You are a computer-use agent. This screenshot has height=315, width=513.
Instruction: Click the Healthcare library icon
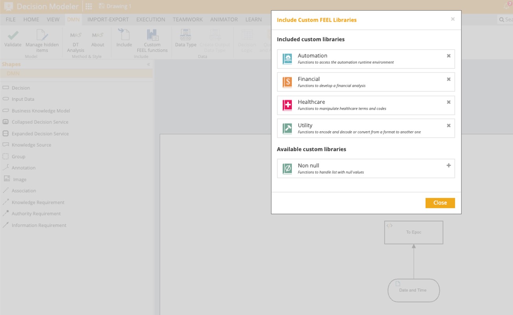coord(288,105)
